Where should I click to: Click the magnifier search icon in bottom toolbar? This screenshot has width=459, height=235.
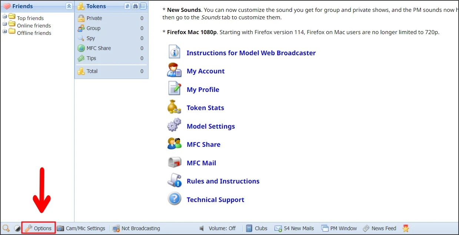(x=6, y=228)
